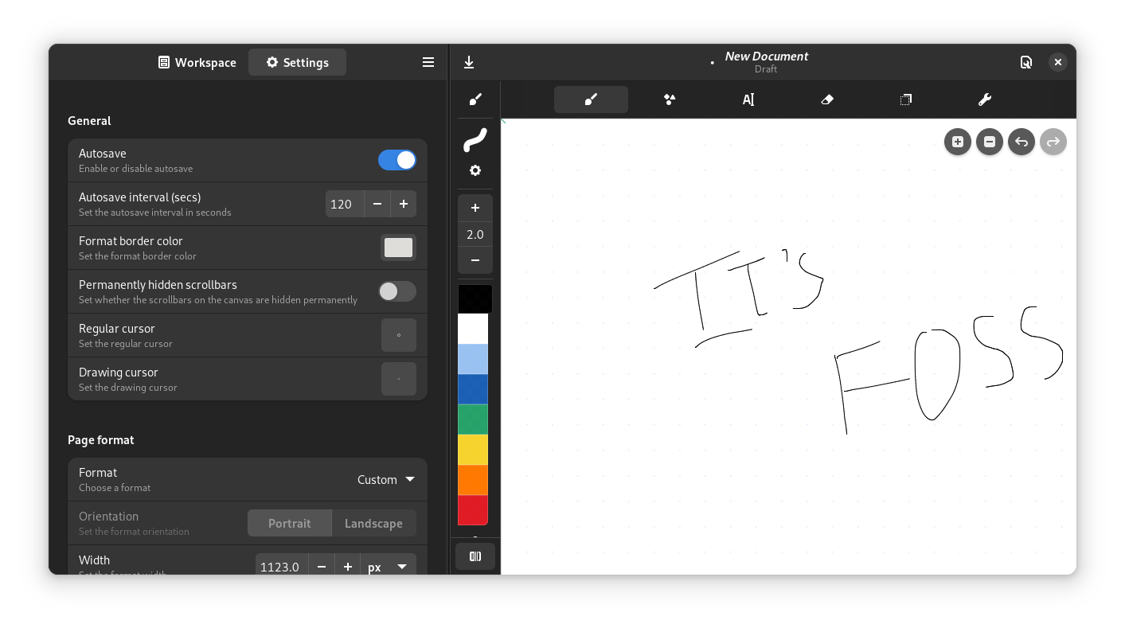Enable permanently hidden scrollbars
Screen dimensions: 1125x628
pos(396,291)
